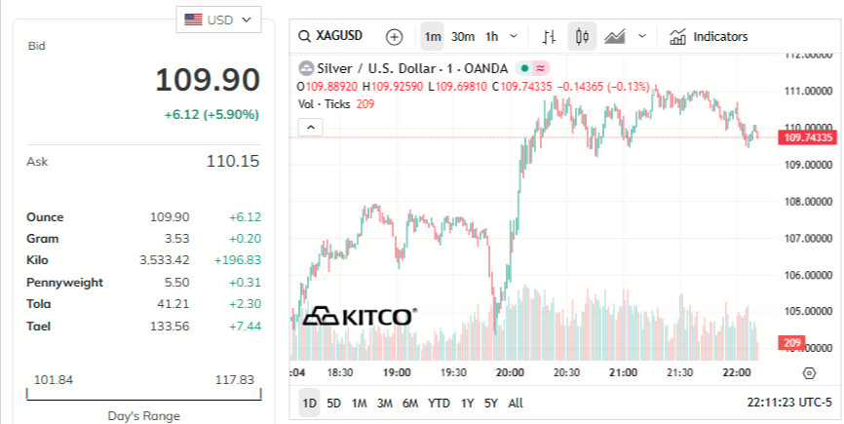Select the Bars chart style icon
Image resolution: width=844 pixels, height=424 pixels.
pyautogui.click(x=549, y=37)
